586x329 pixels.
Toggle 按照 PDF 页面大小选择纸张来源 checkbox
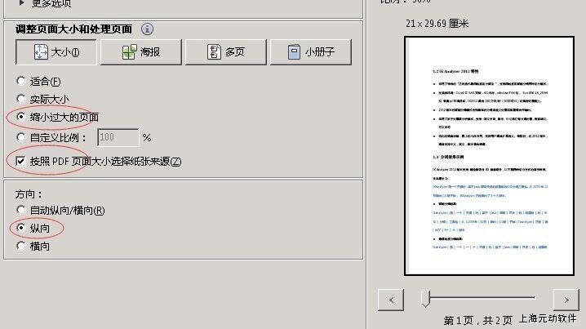coord(20,161)
